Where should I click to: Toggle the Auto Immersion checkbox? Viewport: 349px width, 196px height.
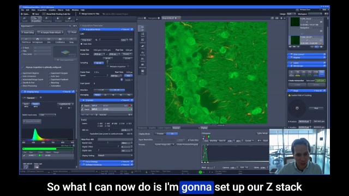pyautogui.click(x=22, y=76)
